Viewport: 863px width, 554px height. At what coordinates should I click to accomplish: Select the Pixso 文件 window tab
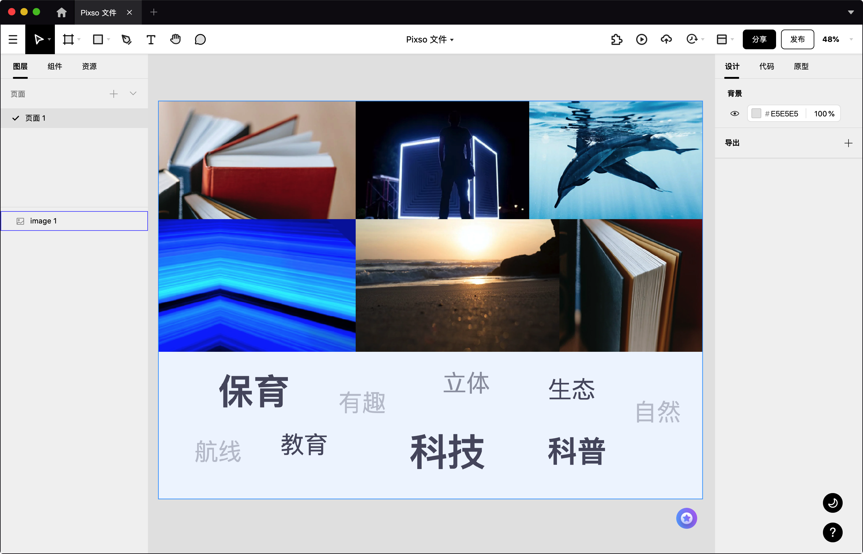(108, 13)
